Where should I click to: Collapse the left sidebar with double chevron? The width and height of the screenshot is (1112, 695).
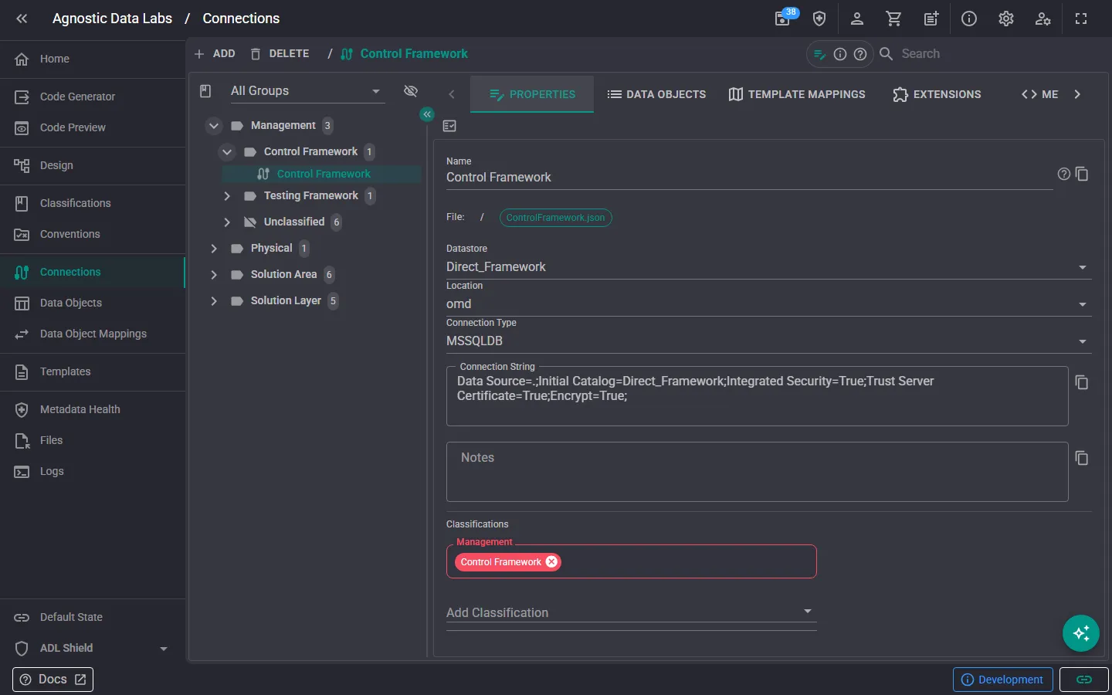click(22, 19)
